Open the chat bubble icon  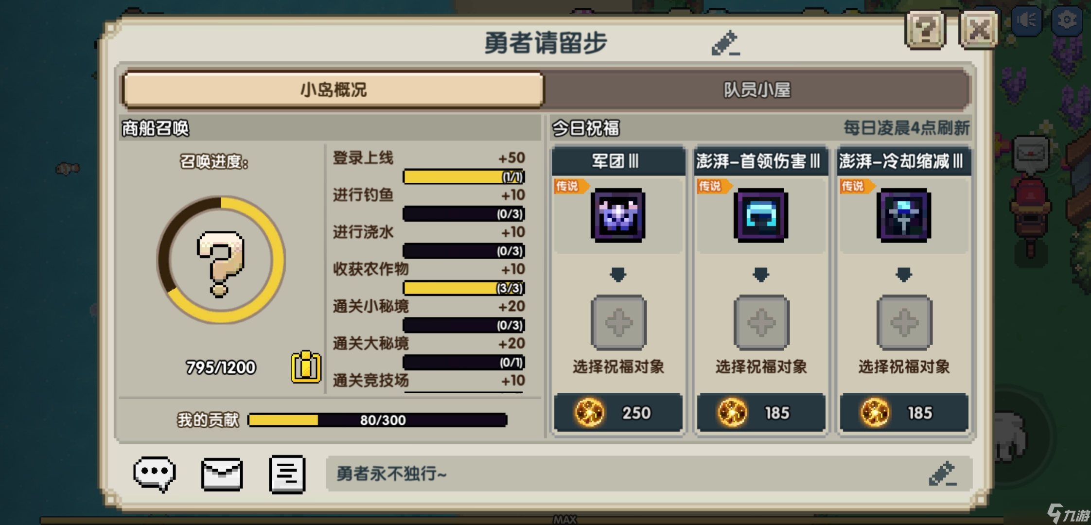pyautogui.click(x=155, y=474)
